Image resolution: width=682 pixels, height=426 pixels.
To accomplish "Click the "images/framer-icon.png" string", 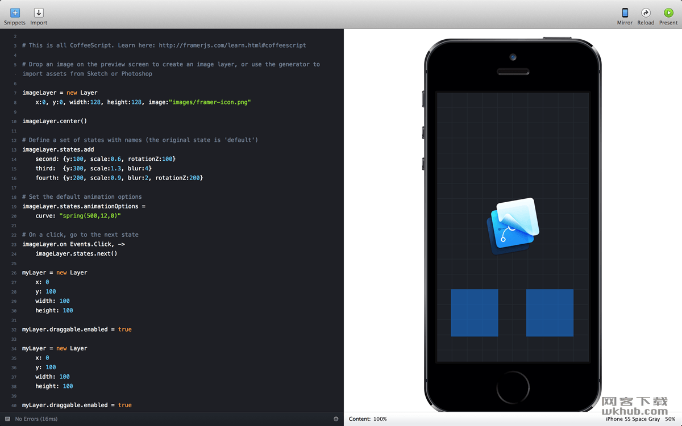I will click(x=210, y=102).
